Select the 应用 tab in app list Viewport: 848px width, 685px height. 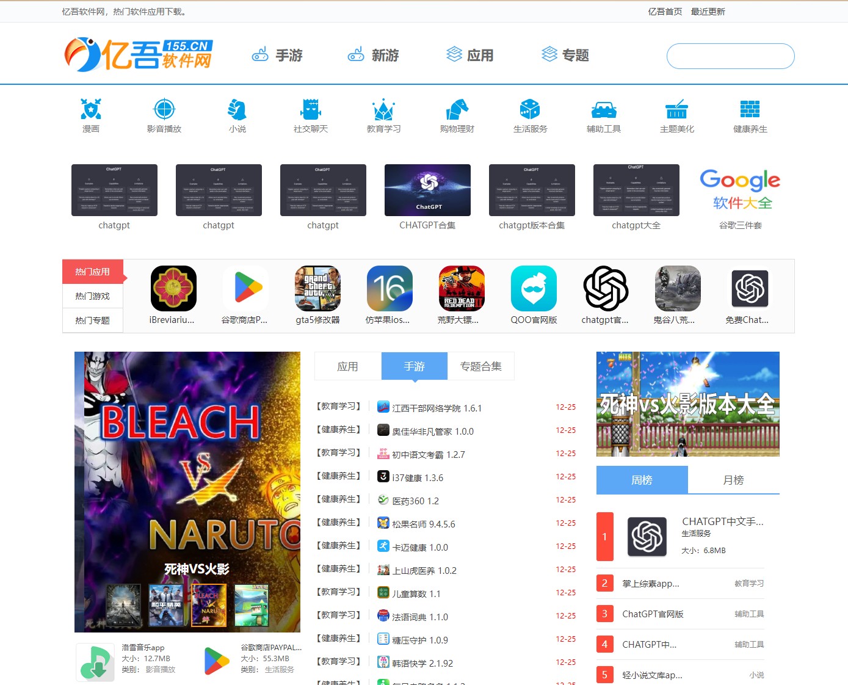347,366
